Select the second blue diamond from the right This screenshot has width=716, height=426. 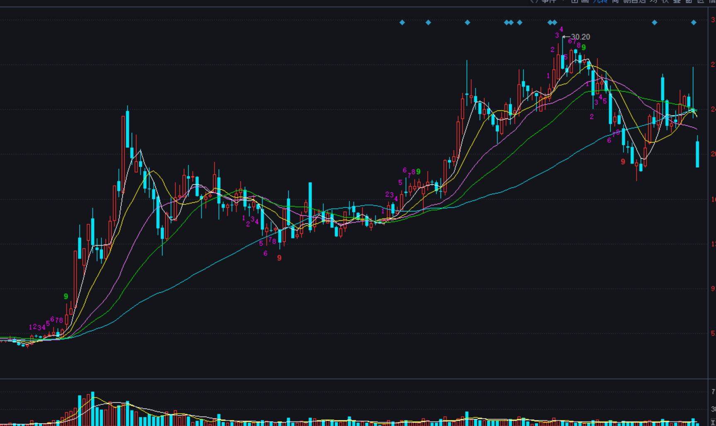click(x=655, y=22)
